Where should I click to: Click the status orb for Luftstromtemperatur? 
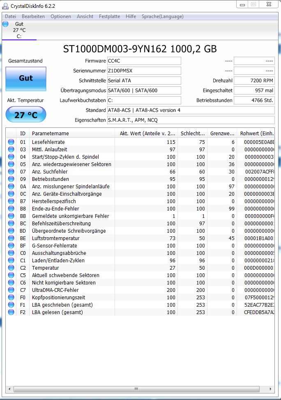tap(11, 238)
